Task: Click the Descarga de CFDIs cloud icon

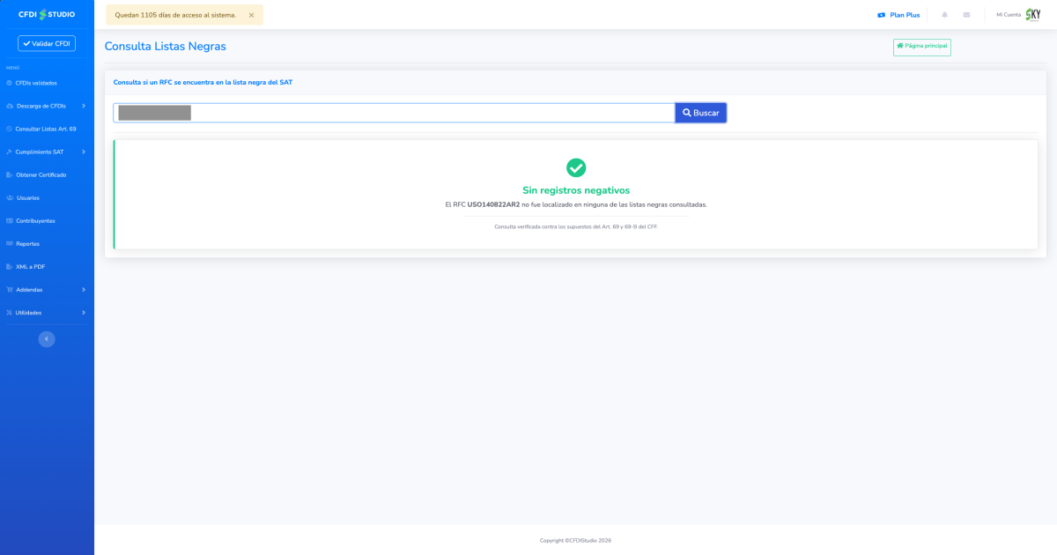Action: [x=10, y=106]
